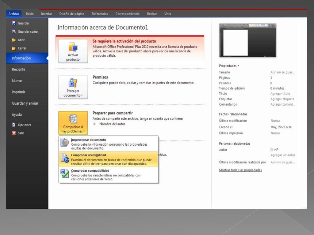This screenshot has width=314, height=235.
Task: Click the 'Fechas relacionadas' heading
Action: (233, 114)
